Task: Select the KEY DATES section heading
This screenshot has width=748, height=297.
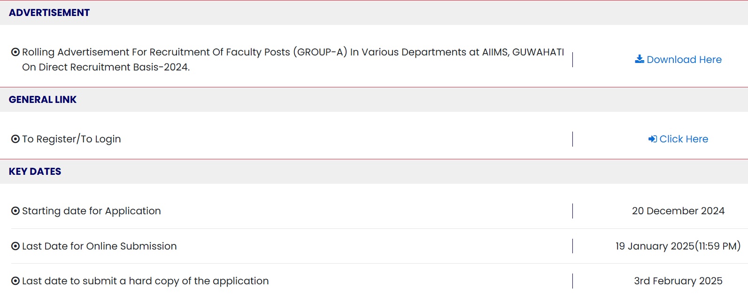Action: pyautogui.click(x=35, y=172)
